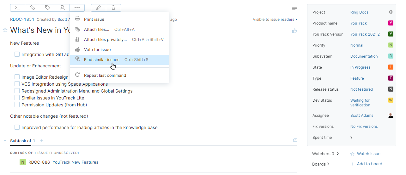Click the open-in-new-window icon in links section
This screenshot has height=175, width=406.
(295, 140)
